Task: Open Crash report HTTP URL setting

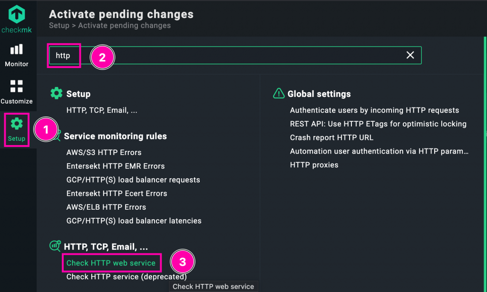Action: pyautogui.click(x=331, y=137)
